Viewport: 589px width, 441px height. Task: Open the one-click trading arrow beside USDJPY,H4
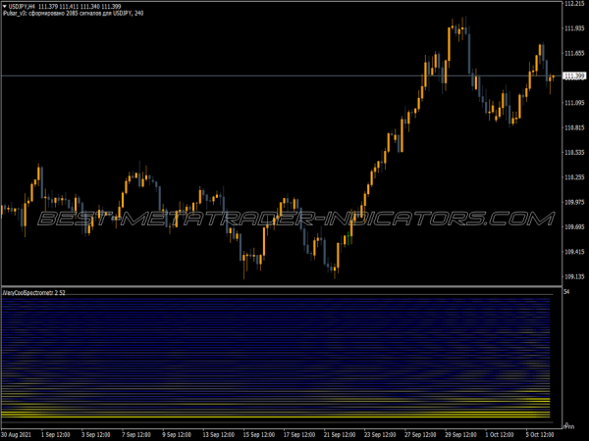click(x=5, y=7)
